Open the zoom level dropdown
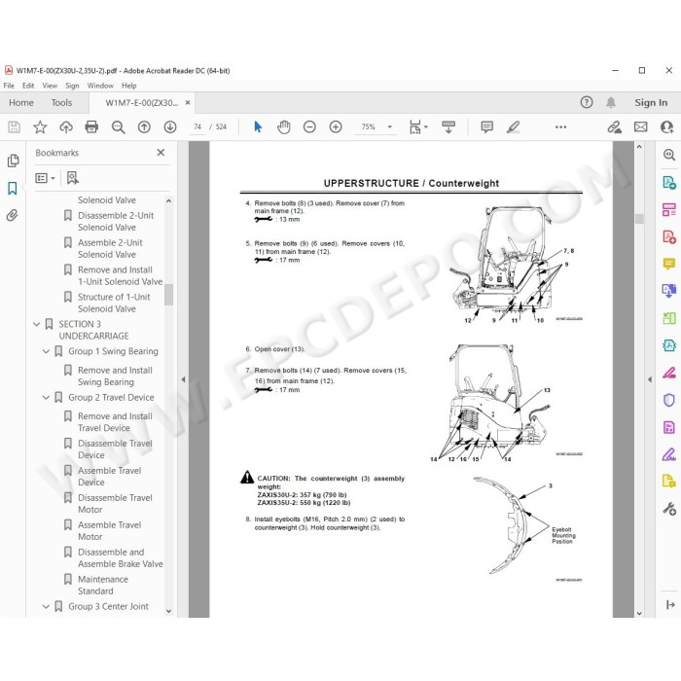 coord(389,126)
